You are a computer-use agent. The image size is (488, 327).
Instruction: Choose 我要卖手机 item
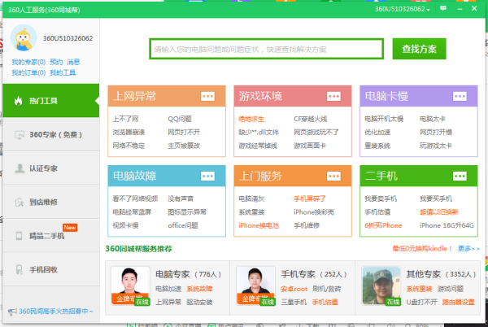pyautogui.click(x=381, y=198)
